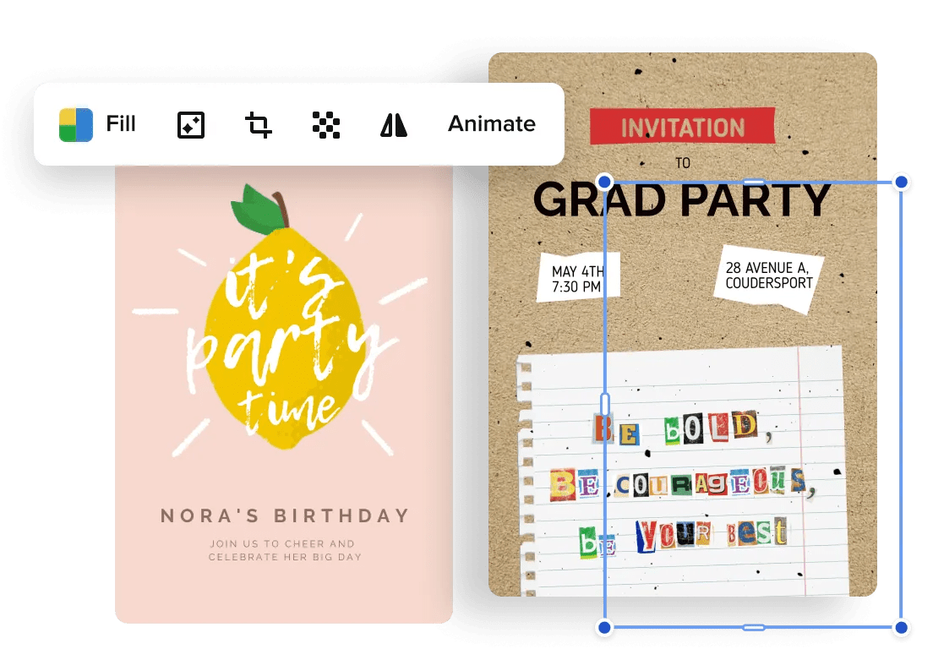Screen dimensions: 933x649
Task: Click the MAY 4TH 7:30 PM label
Action: (579, 279)
